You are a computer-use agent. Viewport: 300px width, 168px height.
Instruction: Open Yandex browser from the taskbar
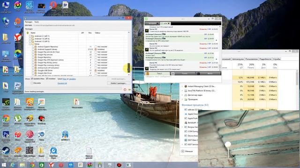click(51, 165)
